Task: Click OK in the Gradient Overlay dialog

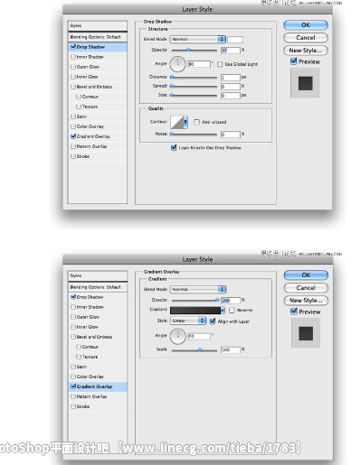Action: click(x=306, y=275)
